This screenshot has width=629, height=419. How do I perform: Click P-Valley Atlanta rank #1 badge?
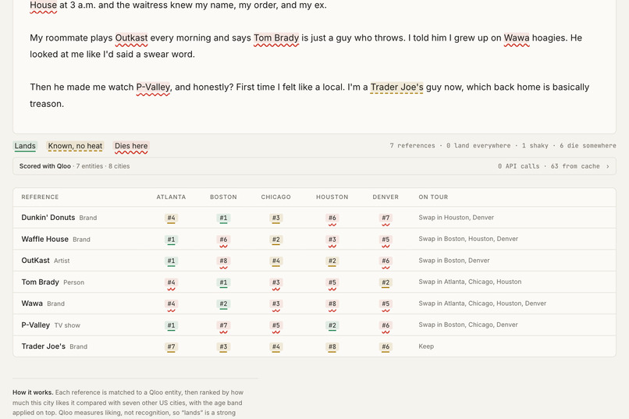click(x=171, y=325)
